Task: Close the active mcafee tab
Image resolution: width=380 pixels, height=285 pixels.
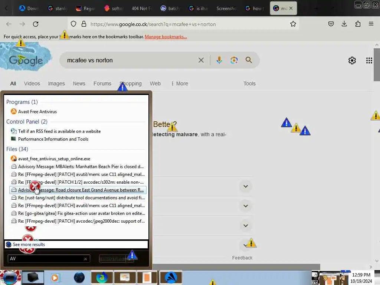Action: pos(291,8)
